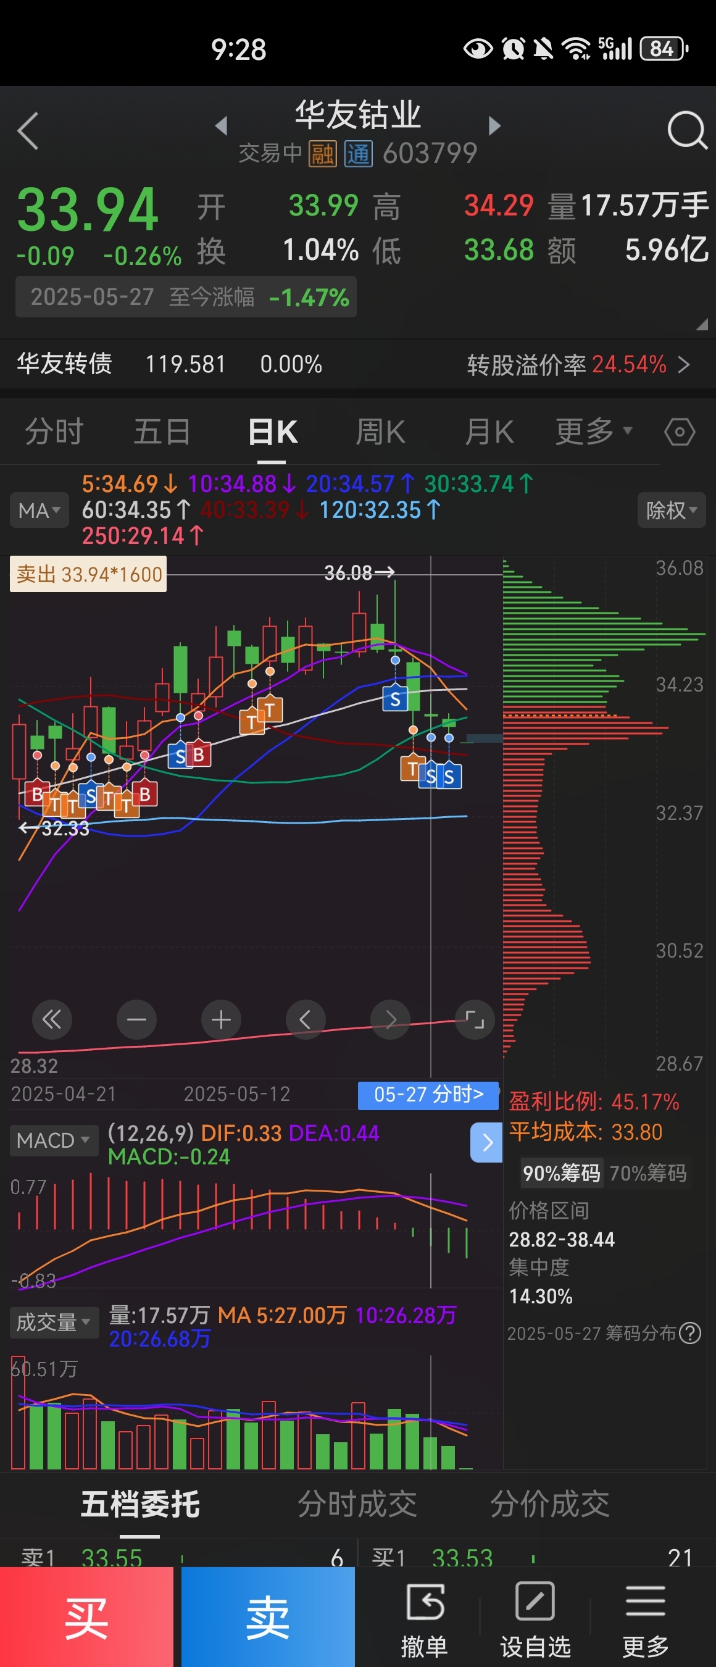The width and height of the screenshot is (716, 1667).
Task: Switch to 分时 tab
Action: (54, 432)
